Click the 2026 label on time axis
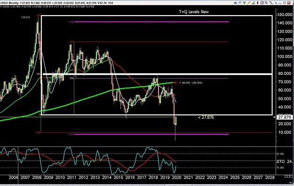Screen dimensions: 294x186 (x=246, y=178)
